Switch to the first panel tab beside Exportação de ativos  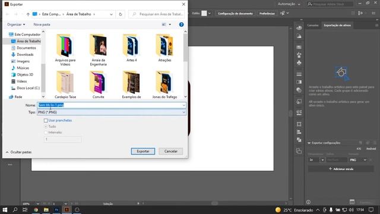(313, 25)
